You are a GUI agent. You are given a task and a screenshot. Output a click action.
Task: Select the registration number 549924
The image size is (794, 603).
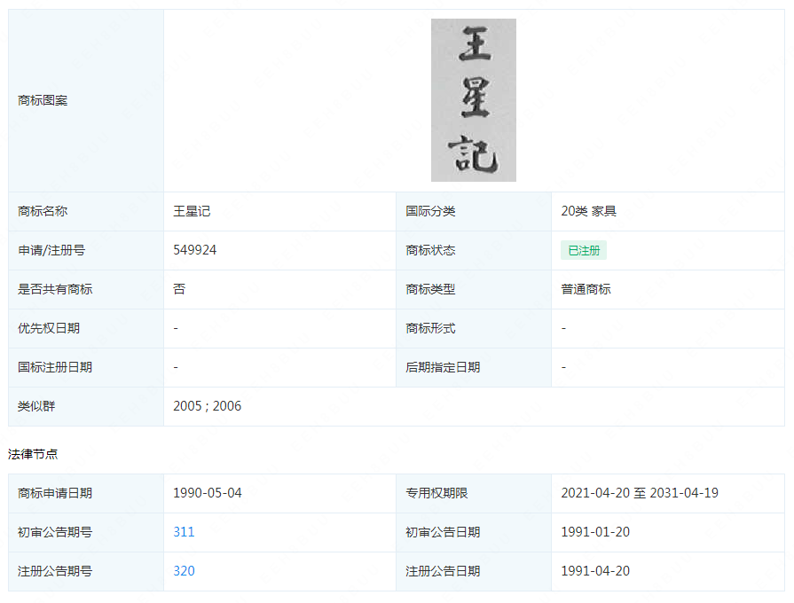click(x=194, y=250)
